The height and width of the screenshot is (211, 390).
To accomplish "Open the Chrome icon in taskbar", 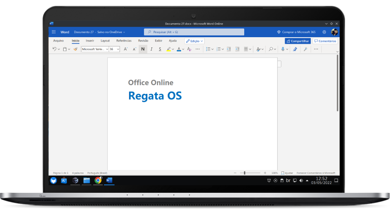I will coord(98,180).
